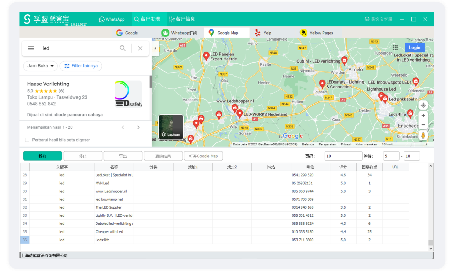Click the Privasi link on map
The image size is (454, 271).
pos(345,144)
